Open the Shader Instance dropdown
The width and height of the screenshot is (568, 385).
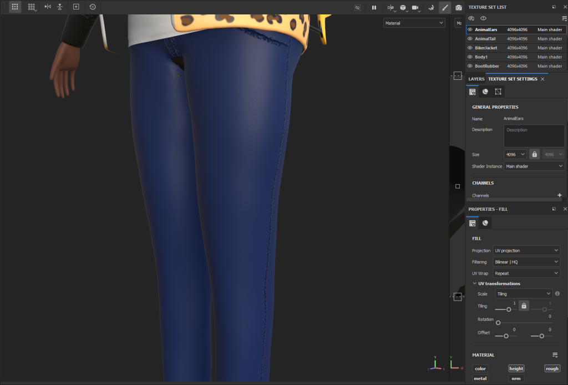[x=534, y=166]
